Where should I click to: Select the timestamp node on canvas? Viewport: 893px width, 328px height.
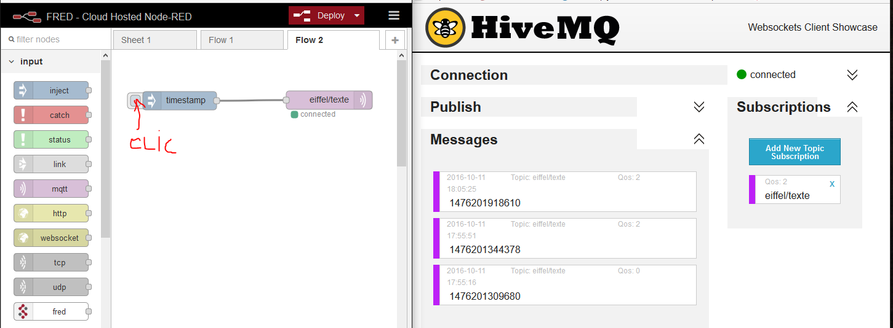coord(180,100)
